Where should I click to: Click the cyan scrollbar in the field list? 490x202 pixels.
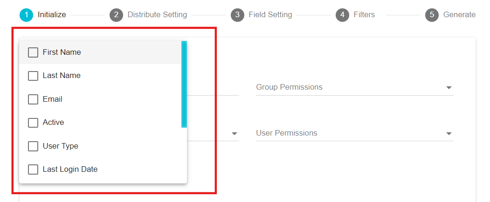pyautogui.click(x=184, y=84)
